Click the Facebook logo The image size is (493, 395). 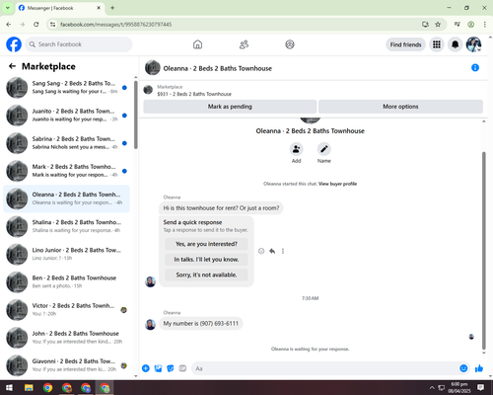pyautogui.click(x=14, y=44)
